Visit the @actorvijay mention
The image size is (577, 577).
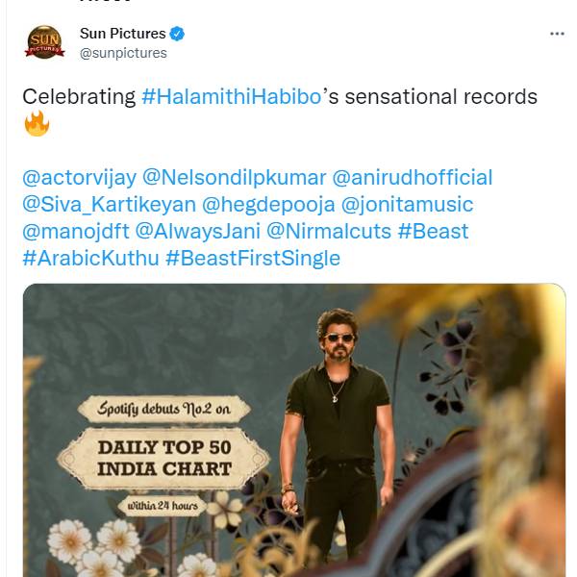coord(78,178)
